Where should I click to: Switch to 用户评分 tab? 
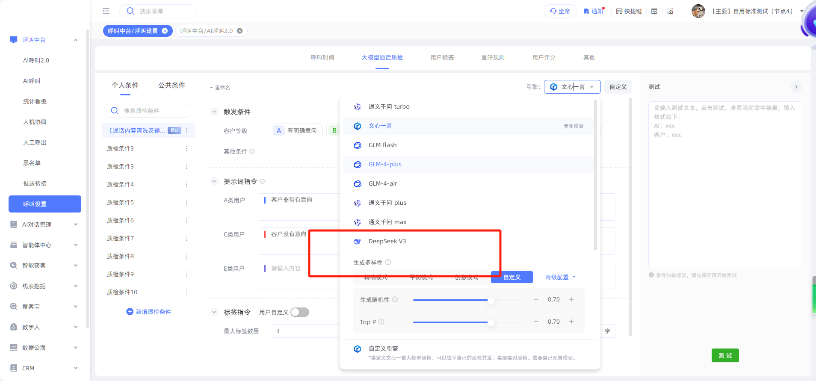coord(544,57)
